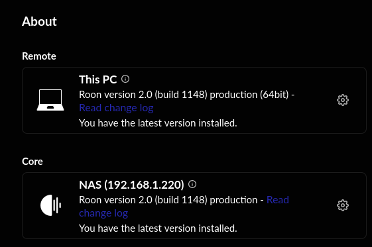The height and width of the screenshot is (247, 372).
Task: Select the This PC title text
Action: [98, 79]
